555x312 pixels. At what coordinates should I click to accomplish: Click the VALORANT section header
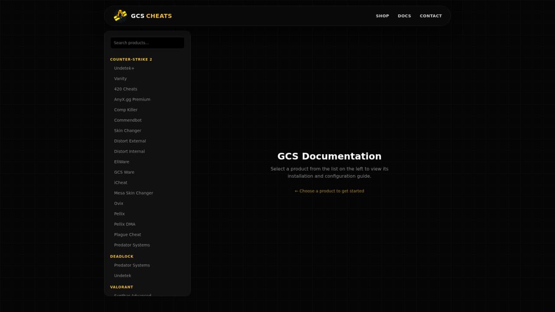[x=121, y=287]
